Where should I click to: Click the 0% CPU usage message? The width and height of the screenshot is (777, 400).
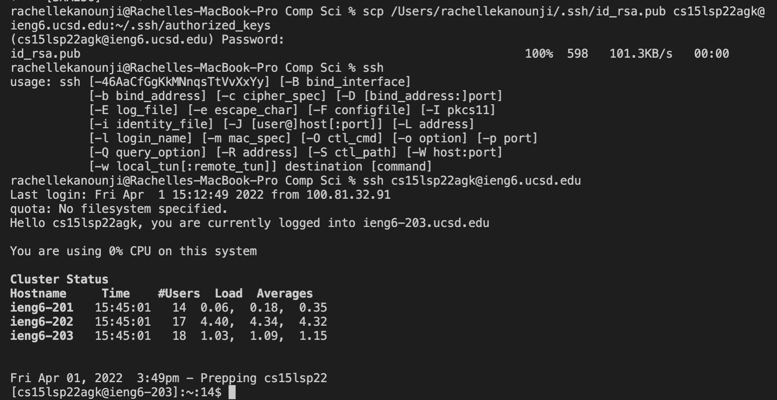(134, 251)
